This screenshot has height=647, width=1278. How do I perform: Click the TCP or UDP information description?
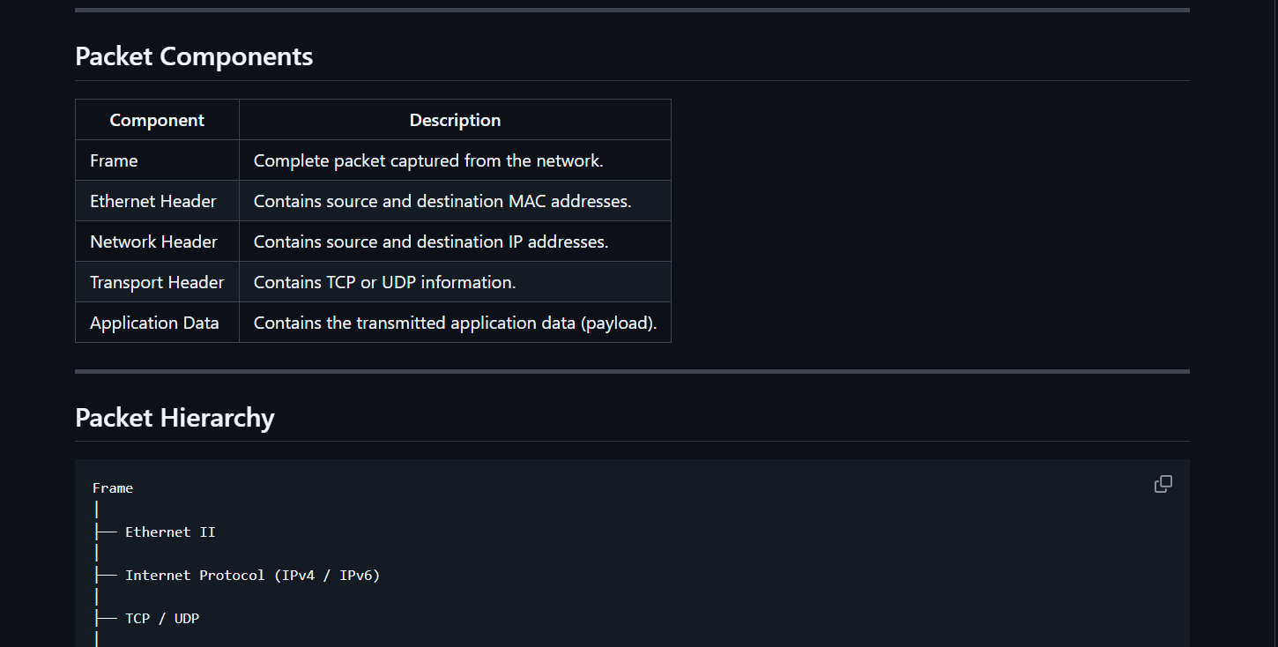pyautogui.click(x=455, y=282)
